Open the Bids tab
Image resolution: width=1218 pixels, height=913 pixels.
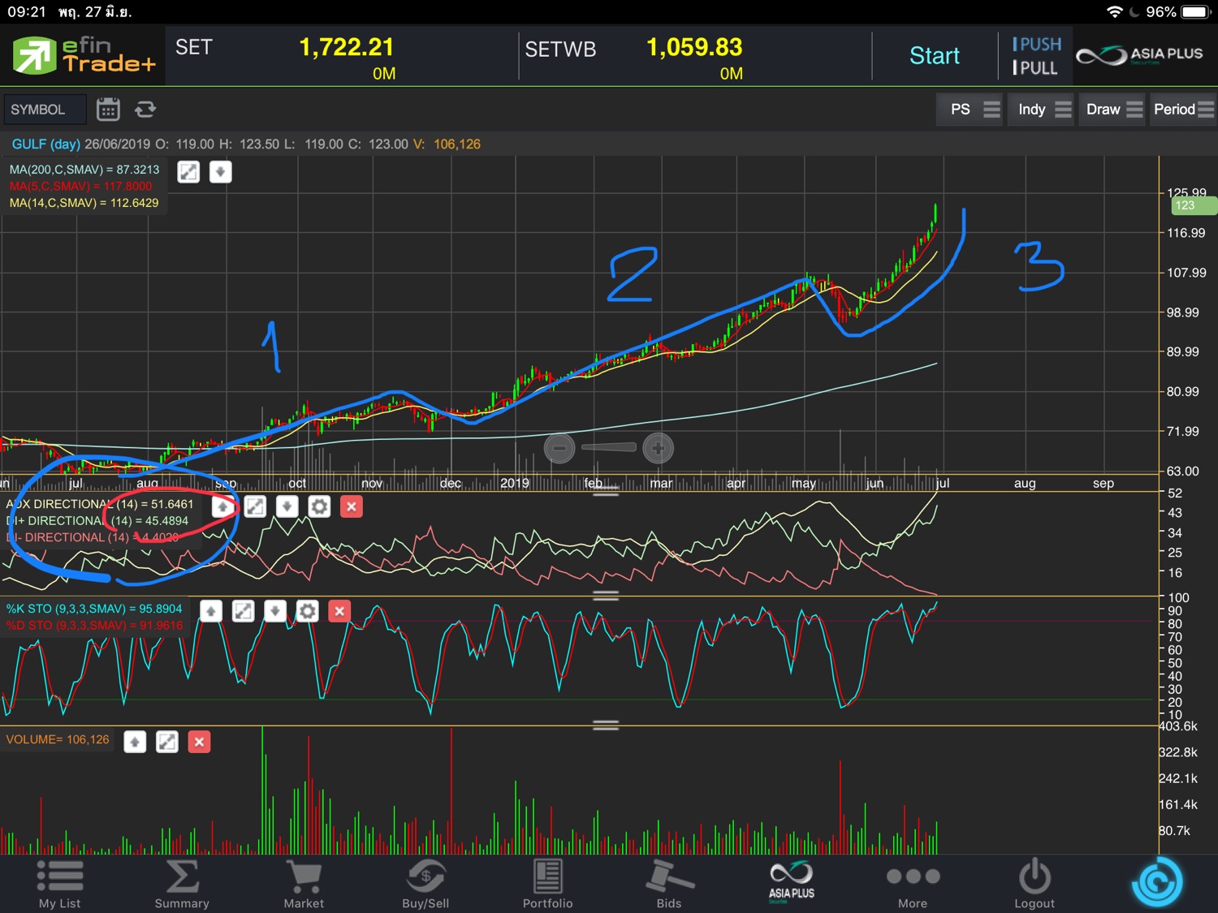click(x=669, y=884)
